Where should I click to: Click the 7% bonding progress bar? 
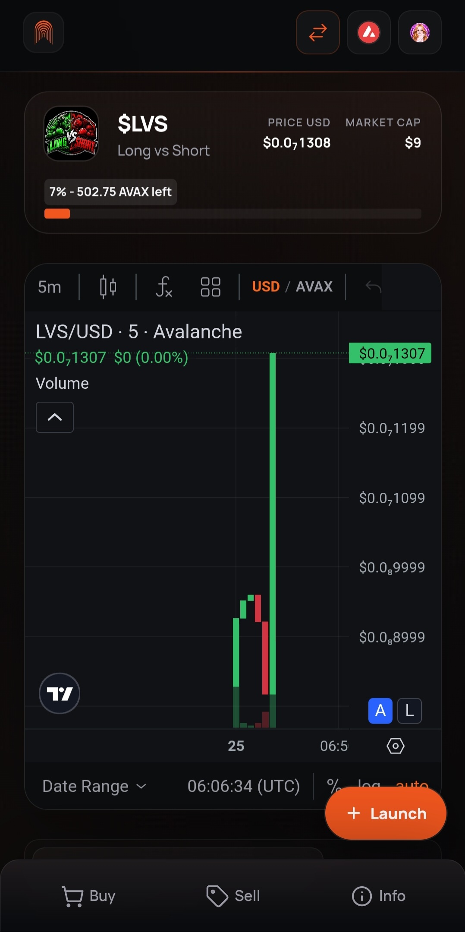[233, 214]
